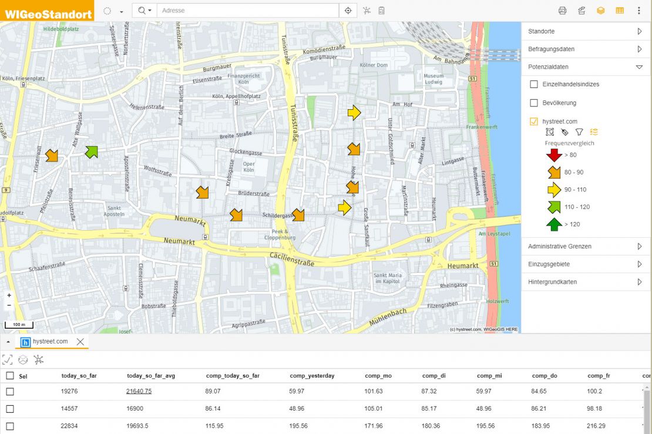652x434 pixels.
Task: Open the three-dot more menu
Action: tap(639, 11)
